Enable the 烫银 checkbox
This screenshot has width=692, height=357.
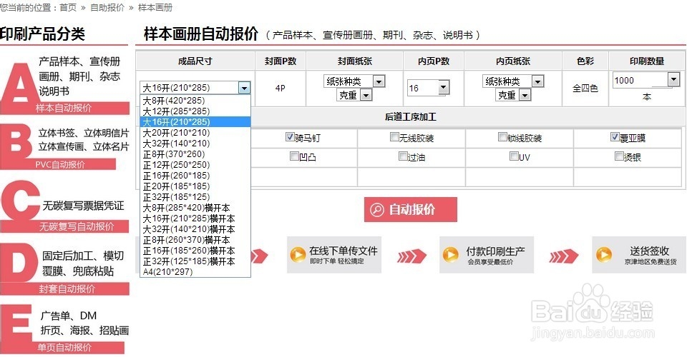pos(619,156)
